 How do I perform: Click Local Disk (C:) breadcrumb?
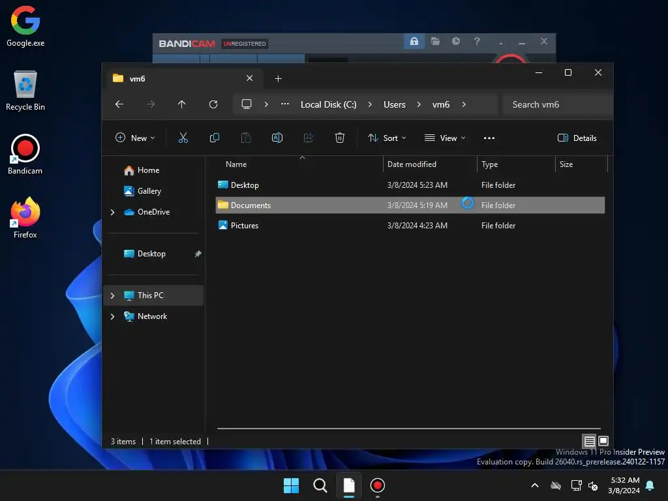[329, 104]
